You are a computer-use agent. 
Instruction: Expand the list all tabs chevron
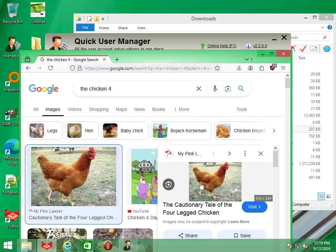247,59
